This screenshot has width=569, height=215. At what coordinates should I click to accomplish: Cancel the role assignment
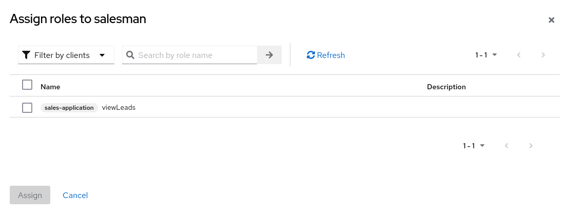75,195
